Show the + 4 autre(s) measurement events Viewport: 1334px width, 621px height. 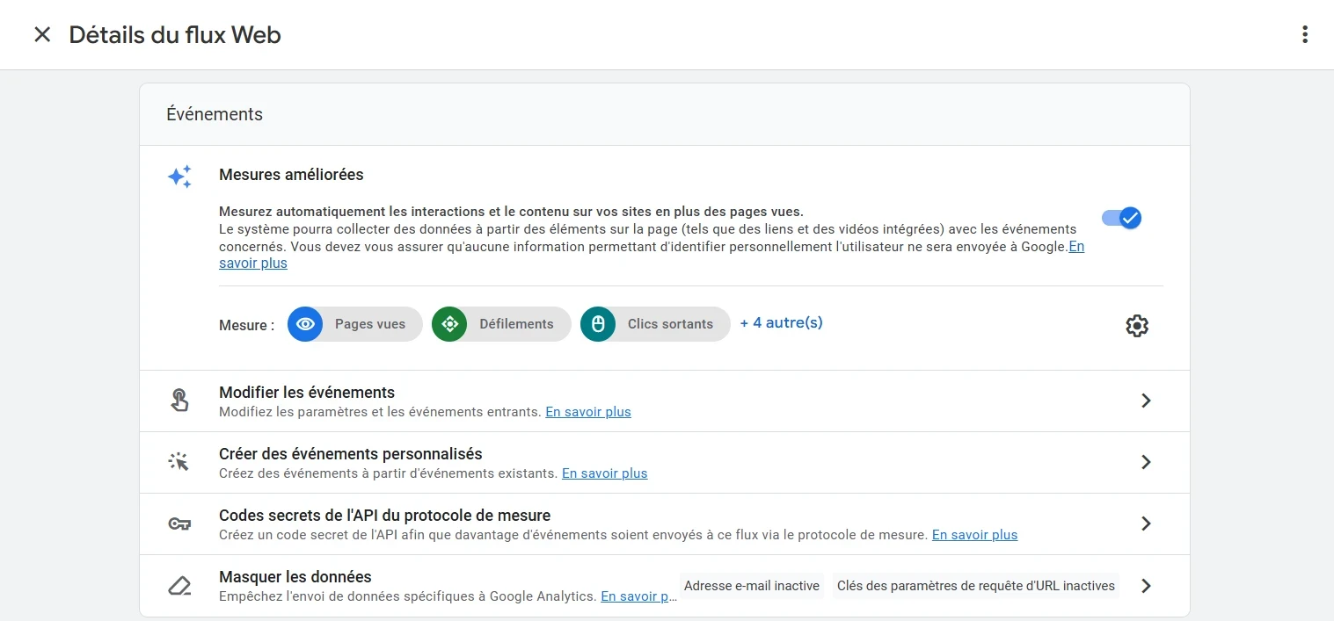781,322
